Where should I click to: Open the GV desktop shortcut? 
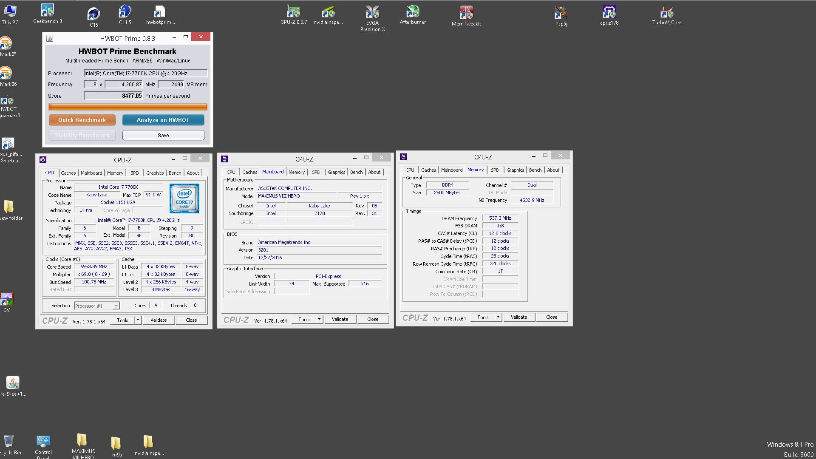coord(6,303)
